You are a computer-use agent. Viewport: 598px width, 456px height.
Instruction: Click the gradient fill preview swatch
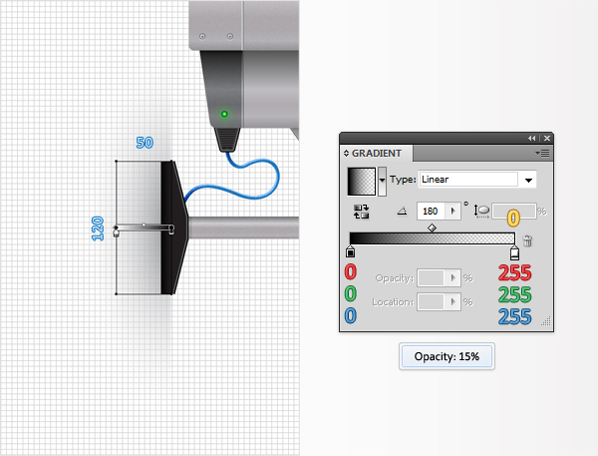point(361,182)
